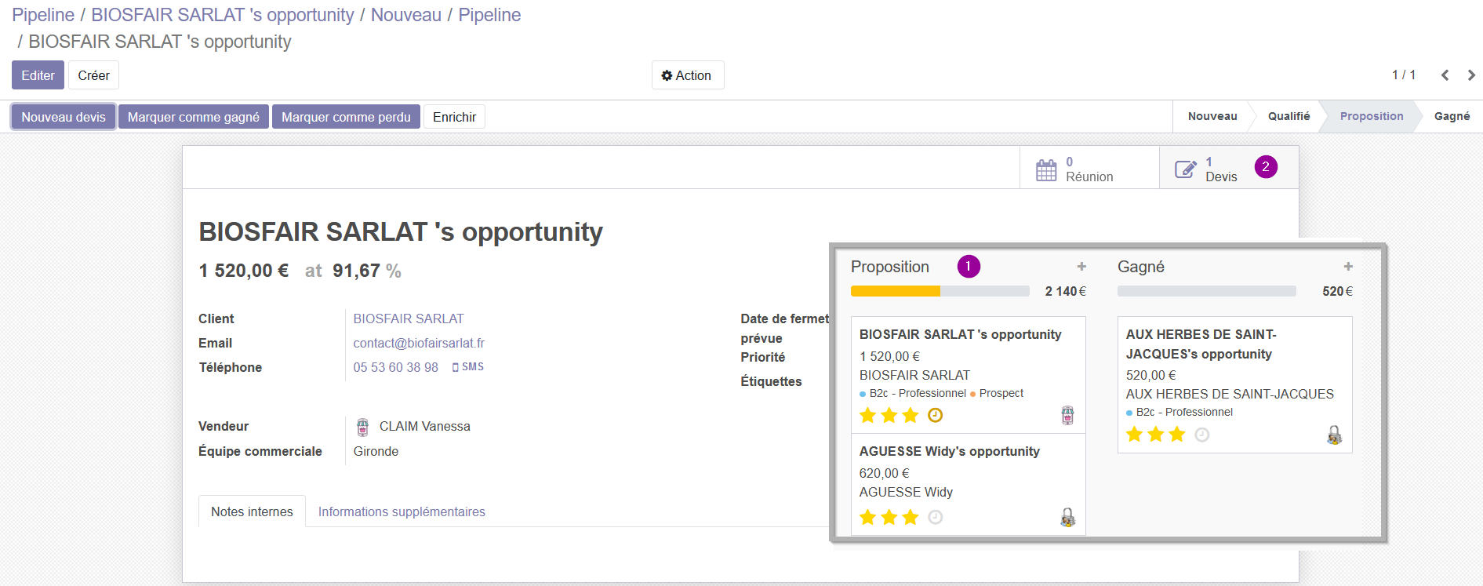1483x586 pixels.
Task: Click first star on BIOSFAIR card
Action: (x=867, y=415)
